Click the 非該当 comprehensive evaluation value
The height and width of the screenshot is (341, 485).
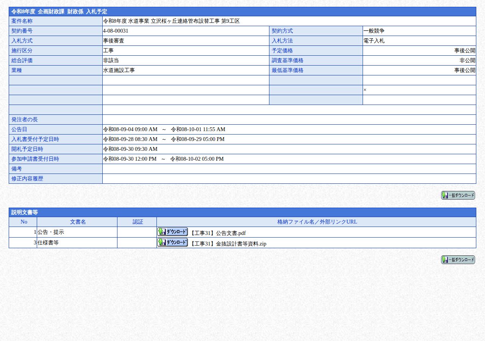[111, 61]
